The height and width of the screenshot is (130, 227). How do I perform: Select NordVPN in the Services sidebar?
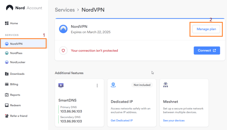coord(16,44)
